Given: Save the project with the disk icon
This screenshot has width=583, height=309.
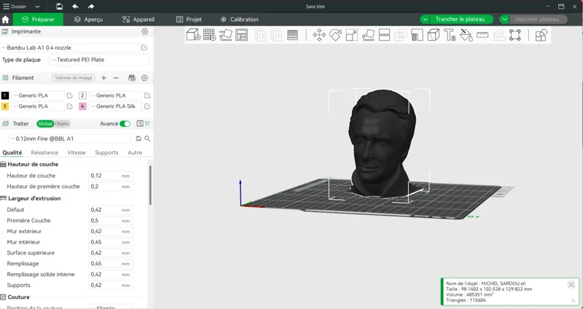Looking at the screenshot, I should pos(60,7).
